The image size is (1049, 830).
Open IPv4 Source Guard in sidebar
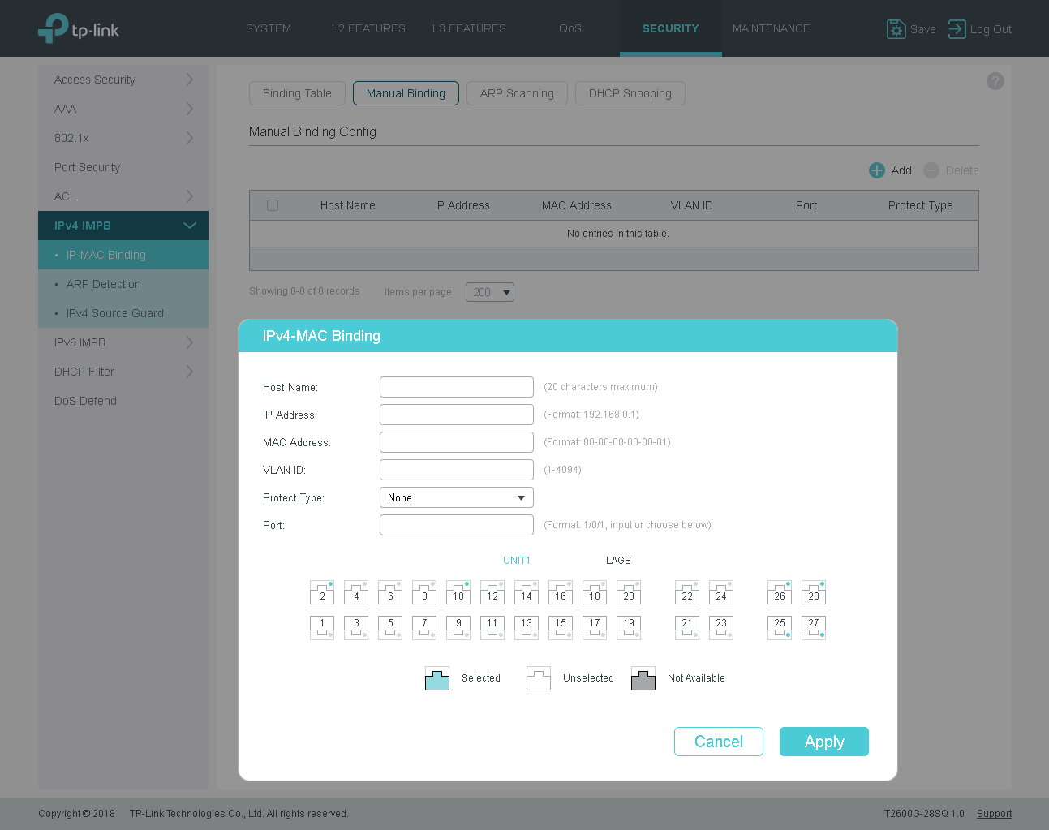pos(123,313)
